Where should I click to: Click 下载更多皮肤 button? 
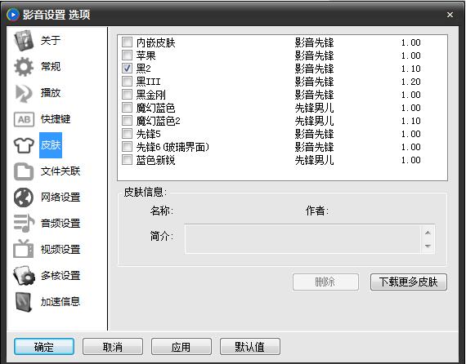(x=409, y=282)
